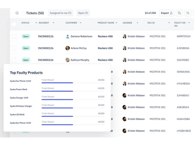Check the Arlene McCoy row checkbox
This screenshot has width=194, height=146.
click(x=14, y=48)
